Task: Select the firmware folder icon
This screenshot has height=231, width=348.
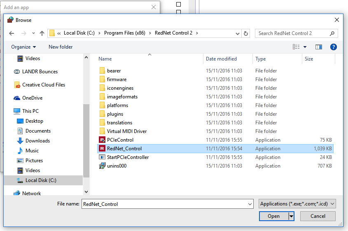Action: coord(102,79)
